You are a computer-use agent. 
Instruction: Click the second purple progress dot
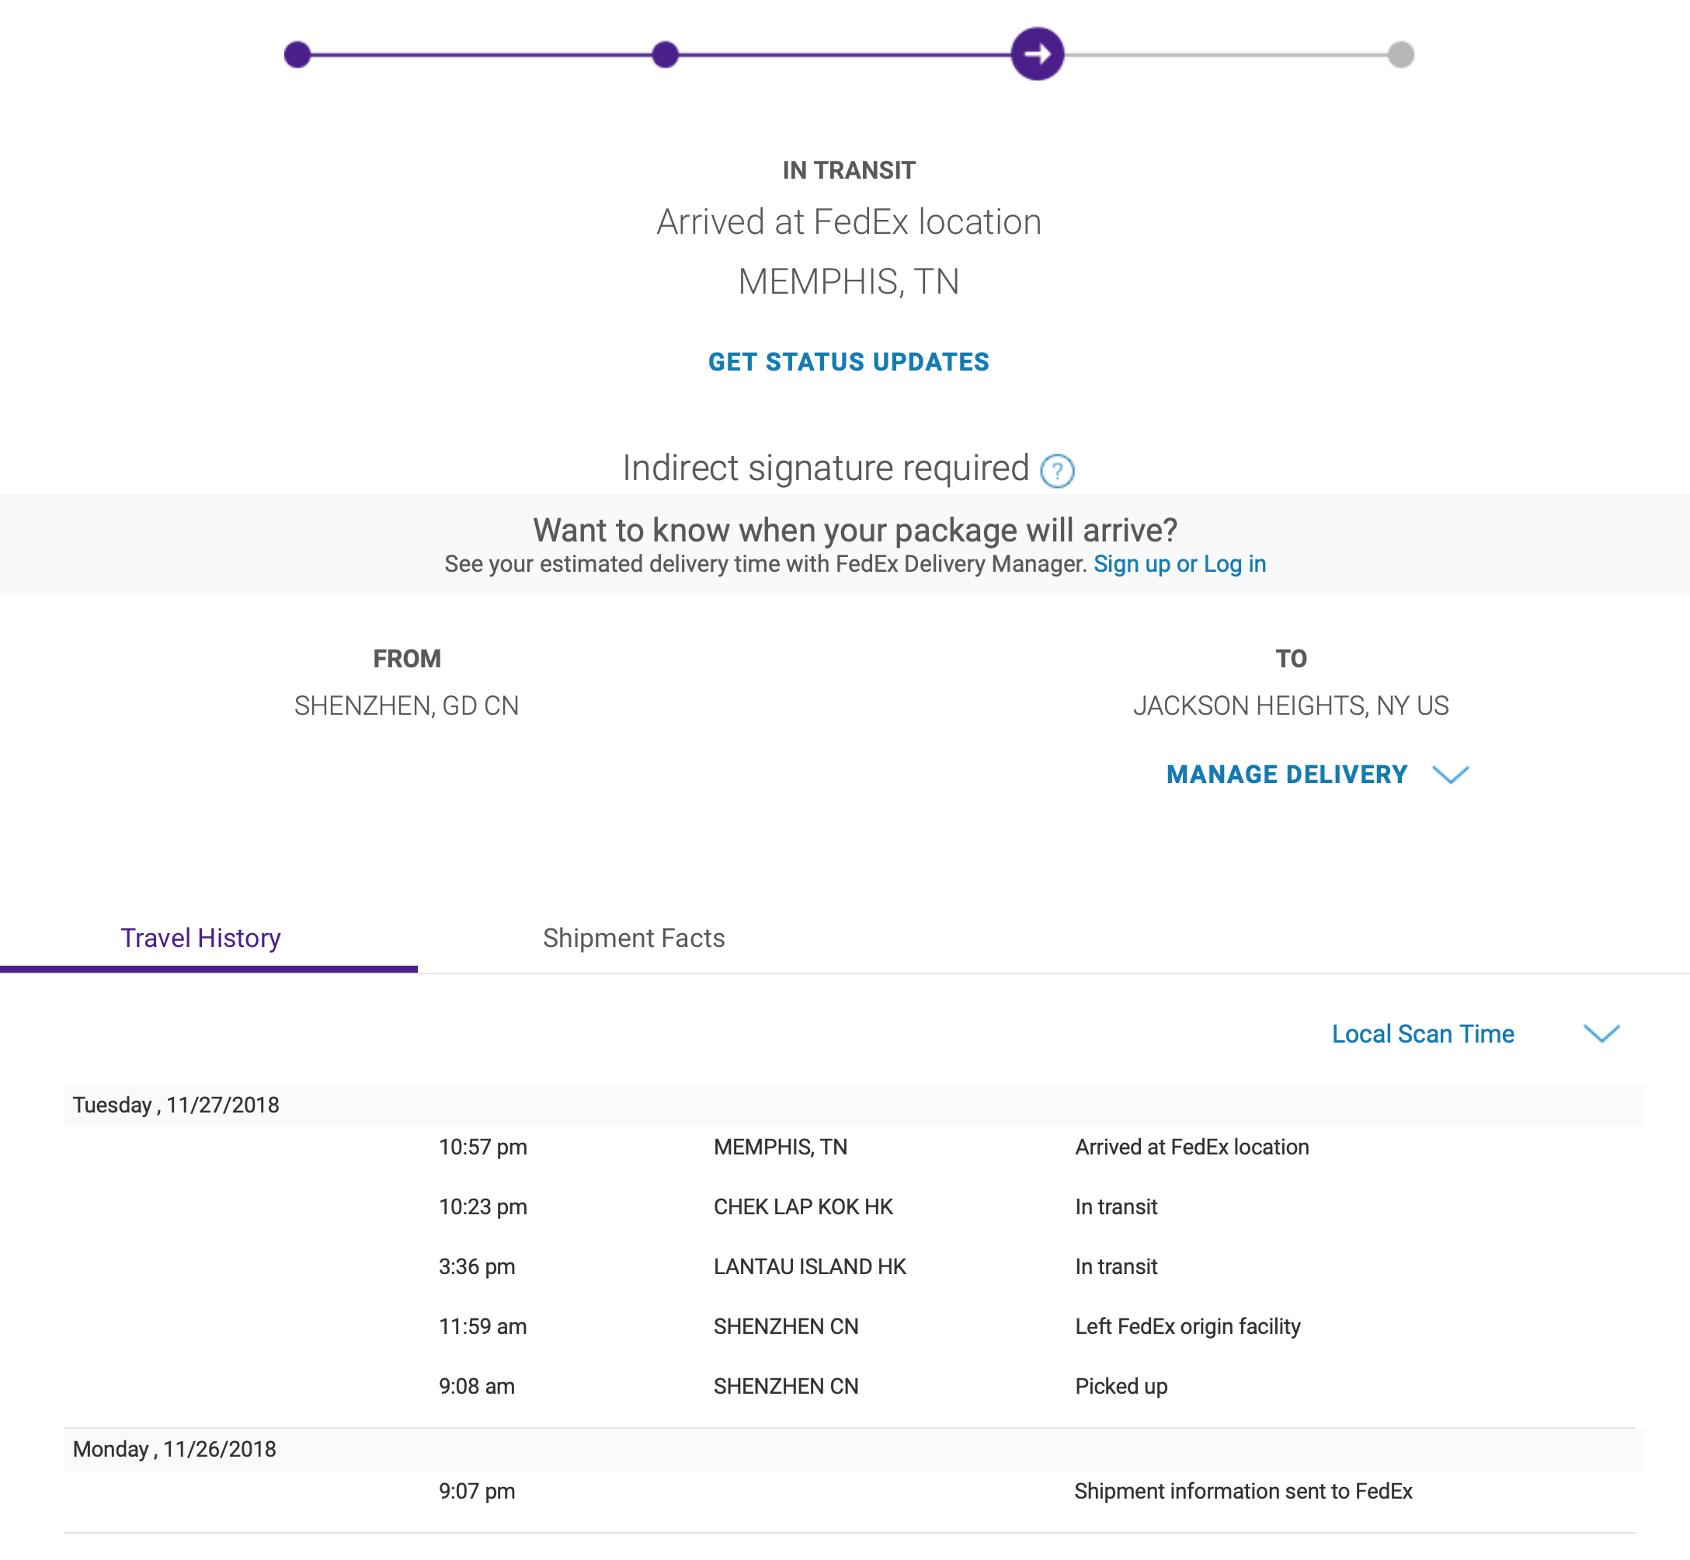coord(665,54)
